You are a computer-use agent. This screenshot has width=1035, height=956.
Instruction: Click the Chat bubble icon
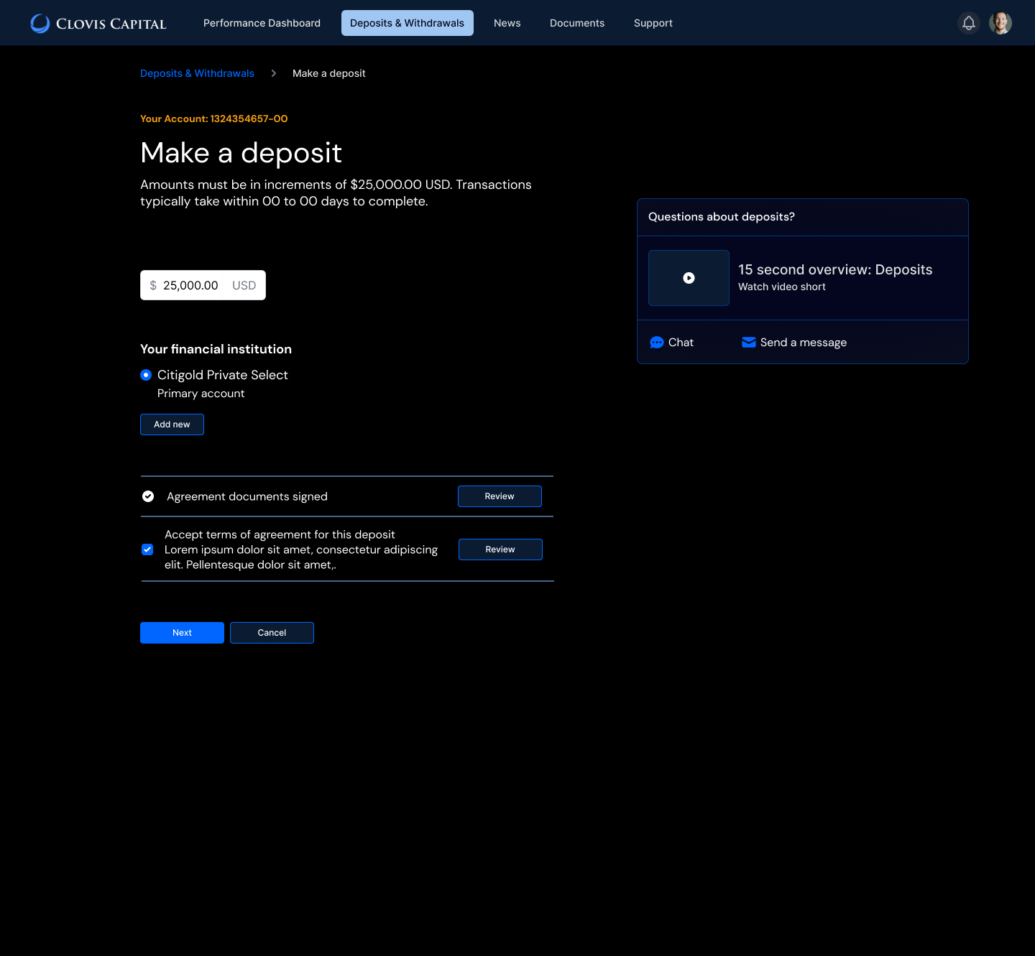coord(656,343)
